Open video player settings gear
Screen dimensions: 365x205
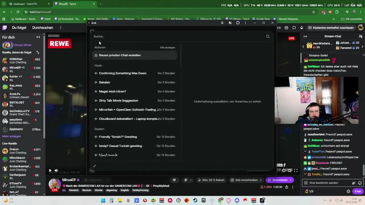click(284, 171)
